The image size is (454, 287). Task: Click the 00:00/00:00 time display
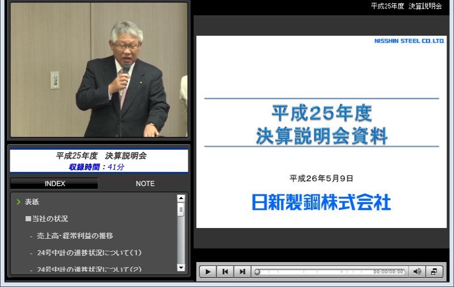(x=388, y=272)
